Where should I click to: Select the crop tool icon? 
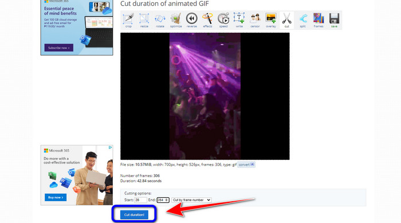[x=128, y=20]
